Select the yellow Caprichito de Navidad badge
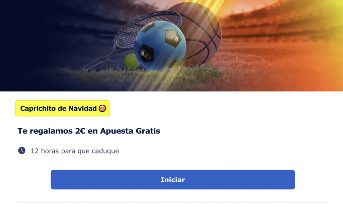Image resolution: width=343 pixels, height=209 pixels. coord(63,108)
